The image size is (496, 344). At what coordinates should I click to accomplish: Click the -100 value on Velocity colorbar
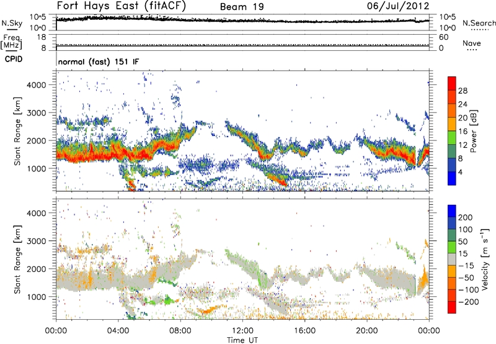(x=468, y=290)
